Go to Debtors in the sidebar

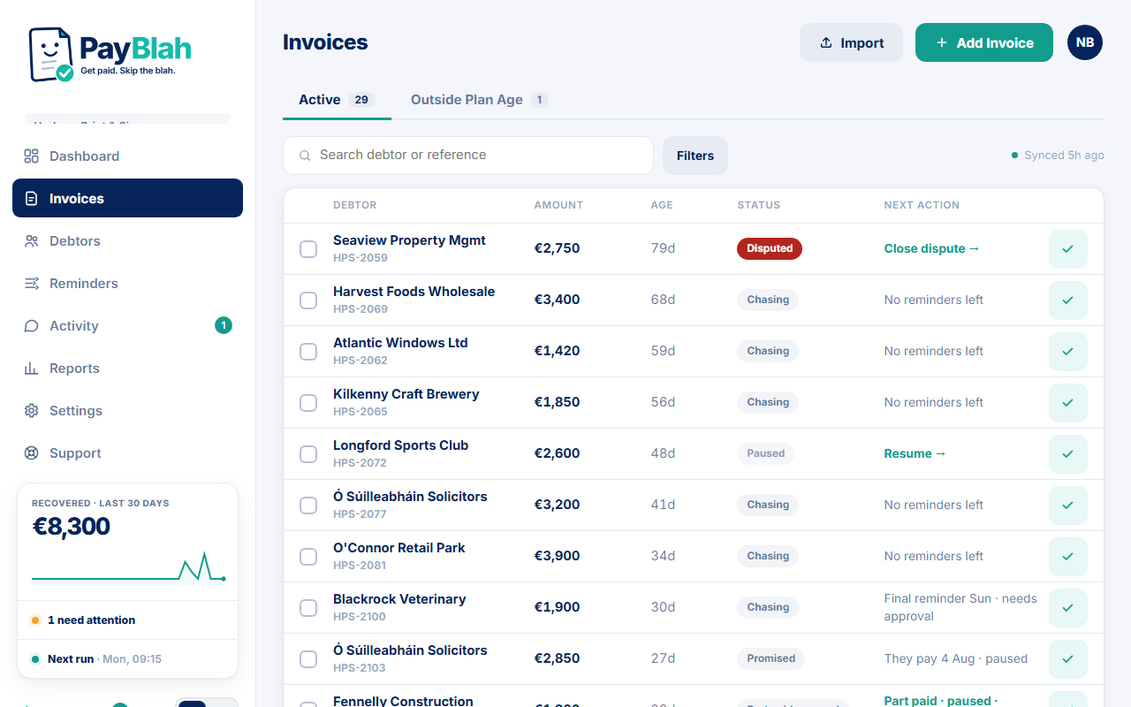point(127,241)
